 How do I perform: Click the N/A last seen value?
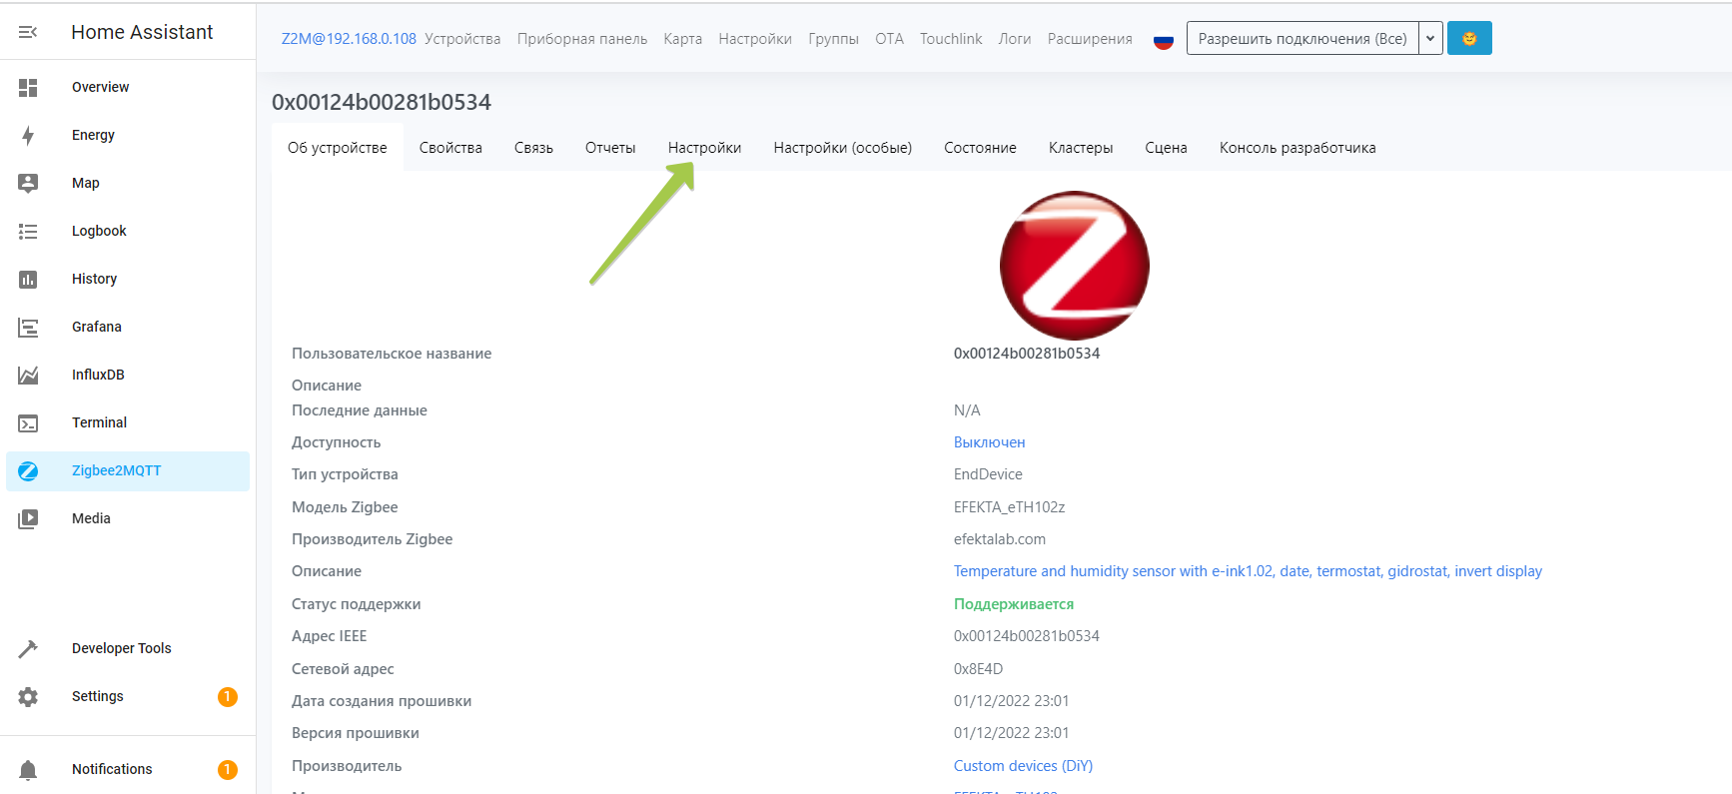click(967, 410)
